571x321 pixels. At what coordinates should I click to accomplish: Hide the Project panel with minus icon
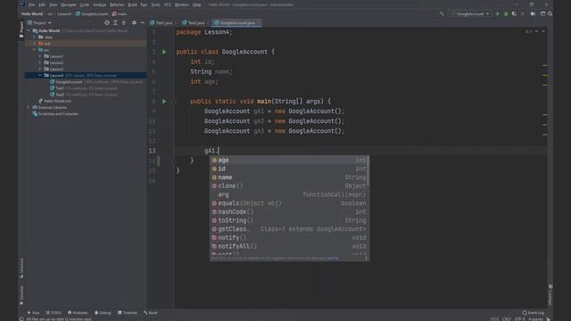[143, 22]
